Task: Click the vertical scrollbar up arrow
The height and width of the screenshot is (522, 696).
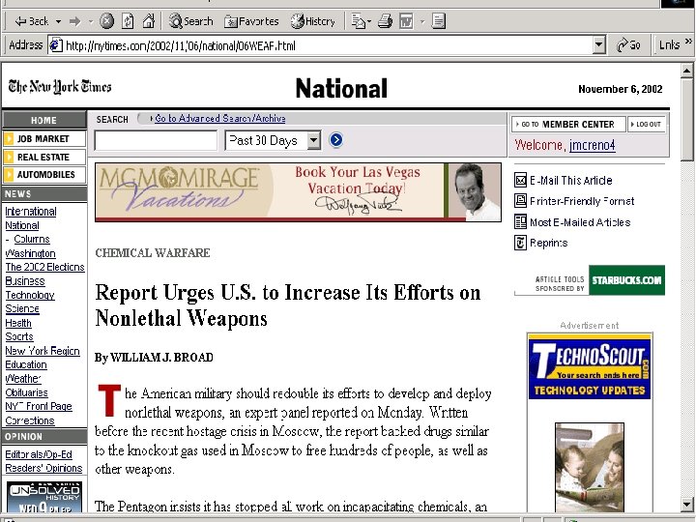Action: pos(687,71)
